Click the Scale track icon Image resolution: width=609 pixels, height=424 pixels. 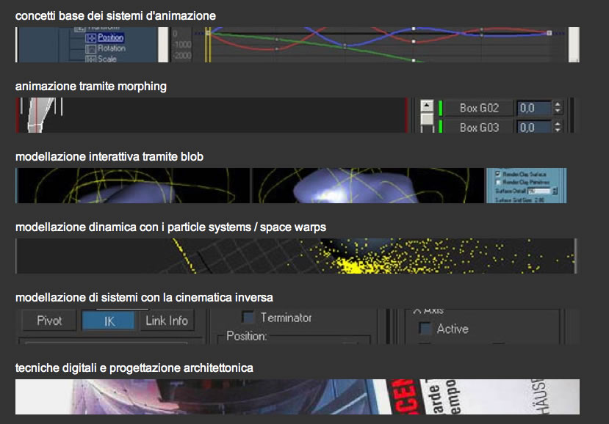90,59
